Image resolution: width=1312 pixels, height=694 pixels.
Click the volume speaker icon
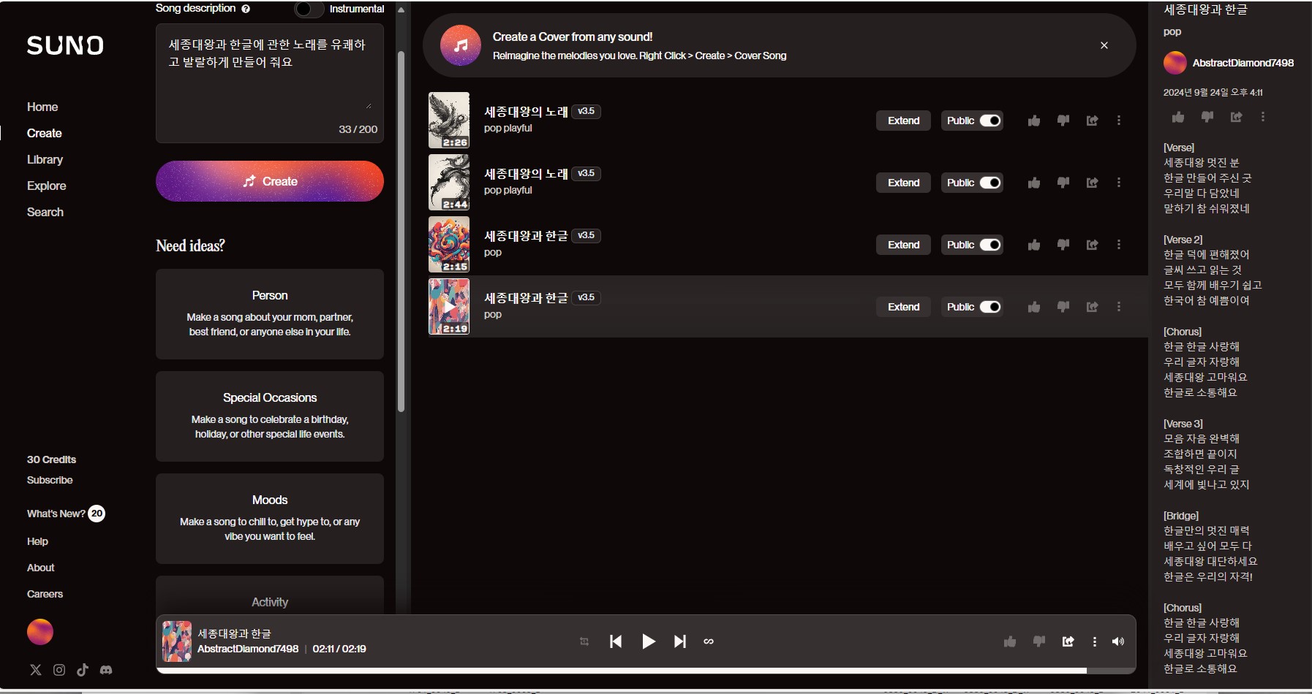(x=1117, y=641)
